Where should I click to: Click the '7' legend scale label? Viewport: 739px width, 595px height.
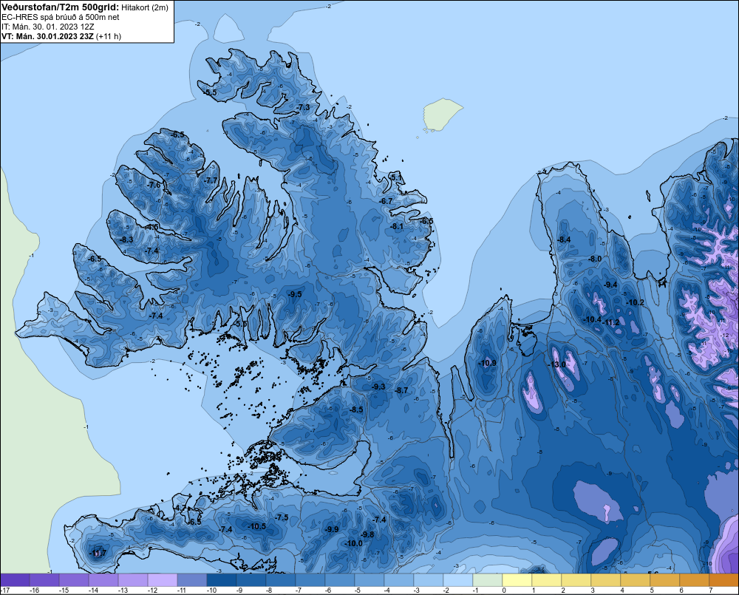point(711,591)
